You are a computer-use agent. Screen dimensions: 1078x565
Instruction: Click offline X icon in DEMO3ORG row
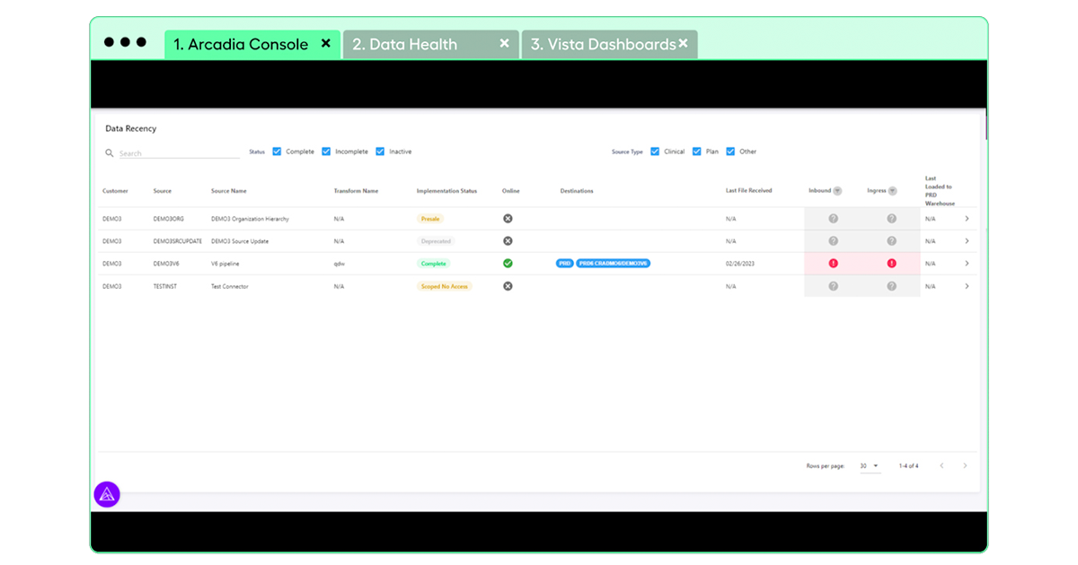508,219
